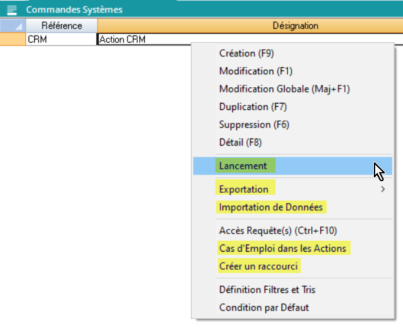Viewport: 403px width, 328px height.
Task: Click Créer un raccourci
Action: coord(259,266)
